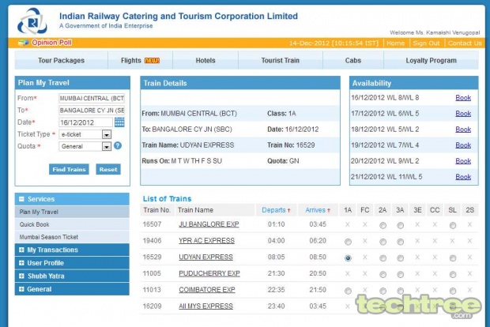
Task: Open PUDUCHERRY EXP train link
Action: (x=209, y=273)
